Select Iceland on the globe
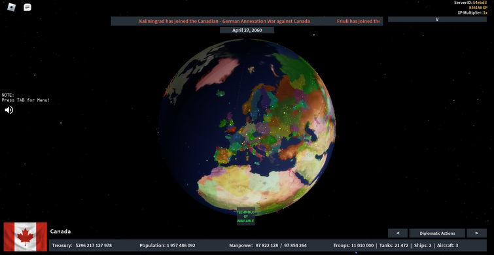494x255 pixels. (x=221, y=93)
